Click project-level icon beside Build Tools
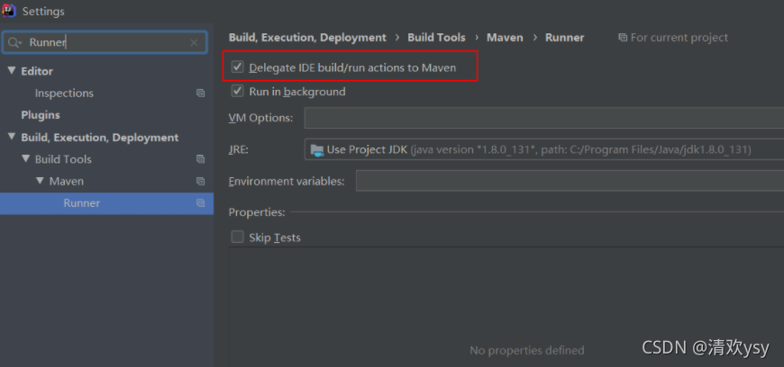 point(200,159)
